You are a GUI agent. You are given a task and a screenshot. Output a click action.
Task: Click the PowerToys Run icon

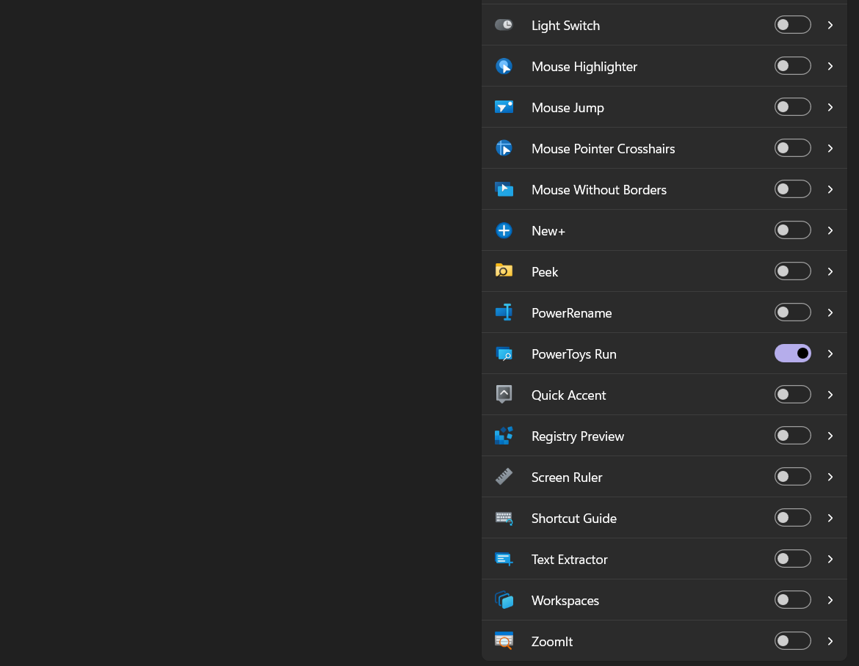(x=504, y=354)
